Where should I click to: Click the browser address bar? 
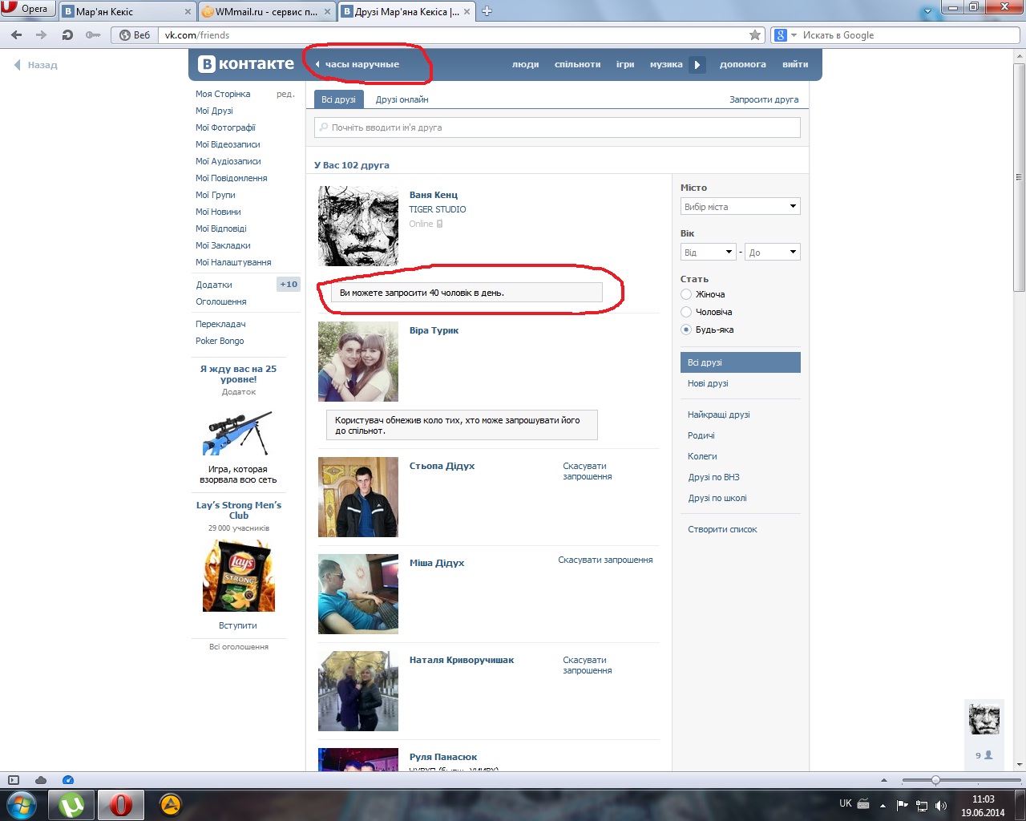click(454, 35)
